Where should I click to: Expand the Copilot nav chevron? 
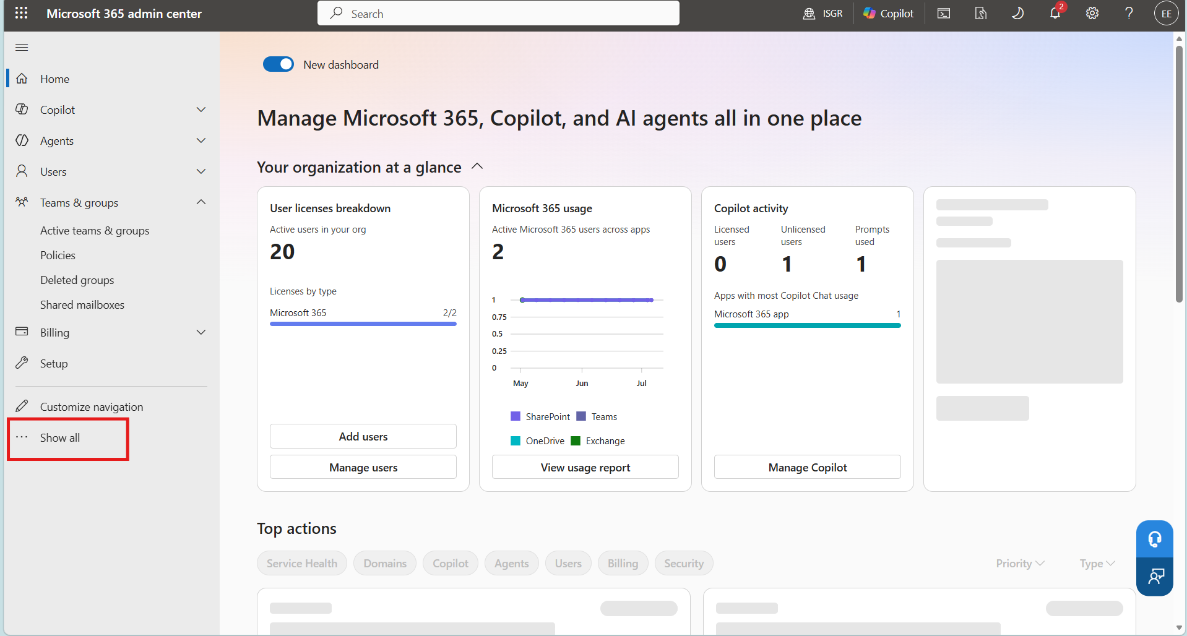201,110
